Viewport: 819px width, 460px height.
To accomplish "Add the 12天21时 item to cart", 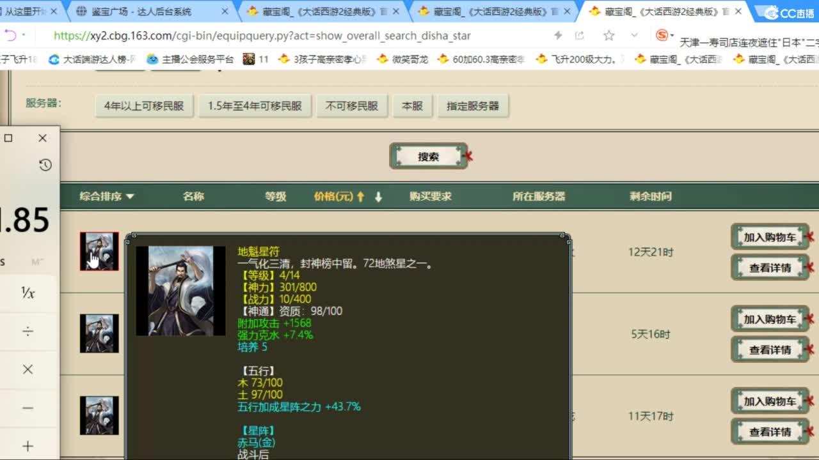I will coord(770,237).
